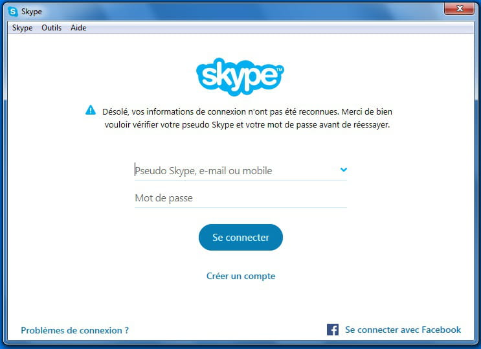Expand the saved Skype names dropdown chevron

tap(344, 170)
